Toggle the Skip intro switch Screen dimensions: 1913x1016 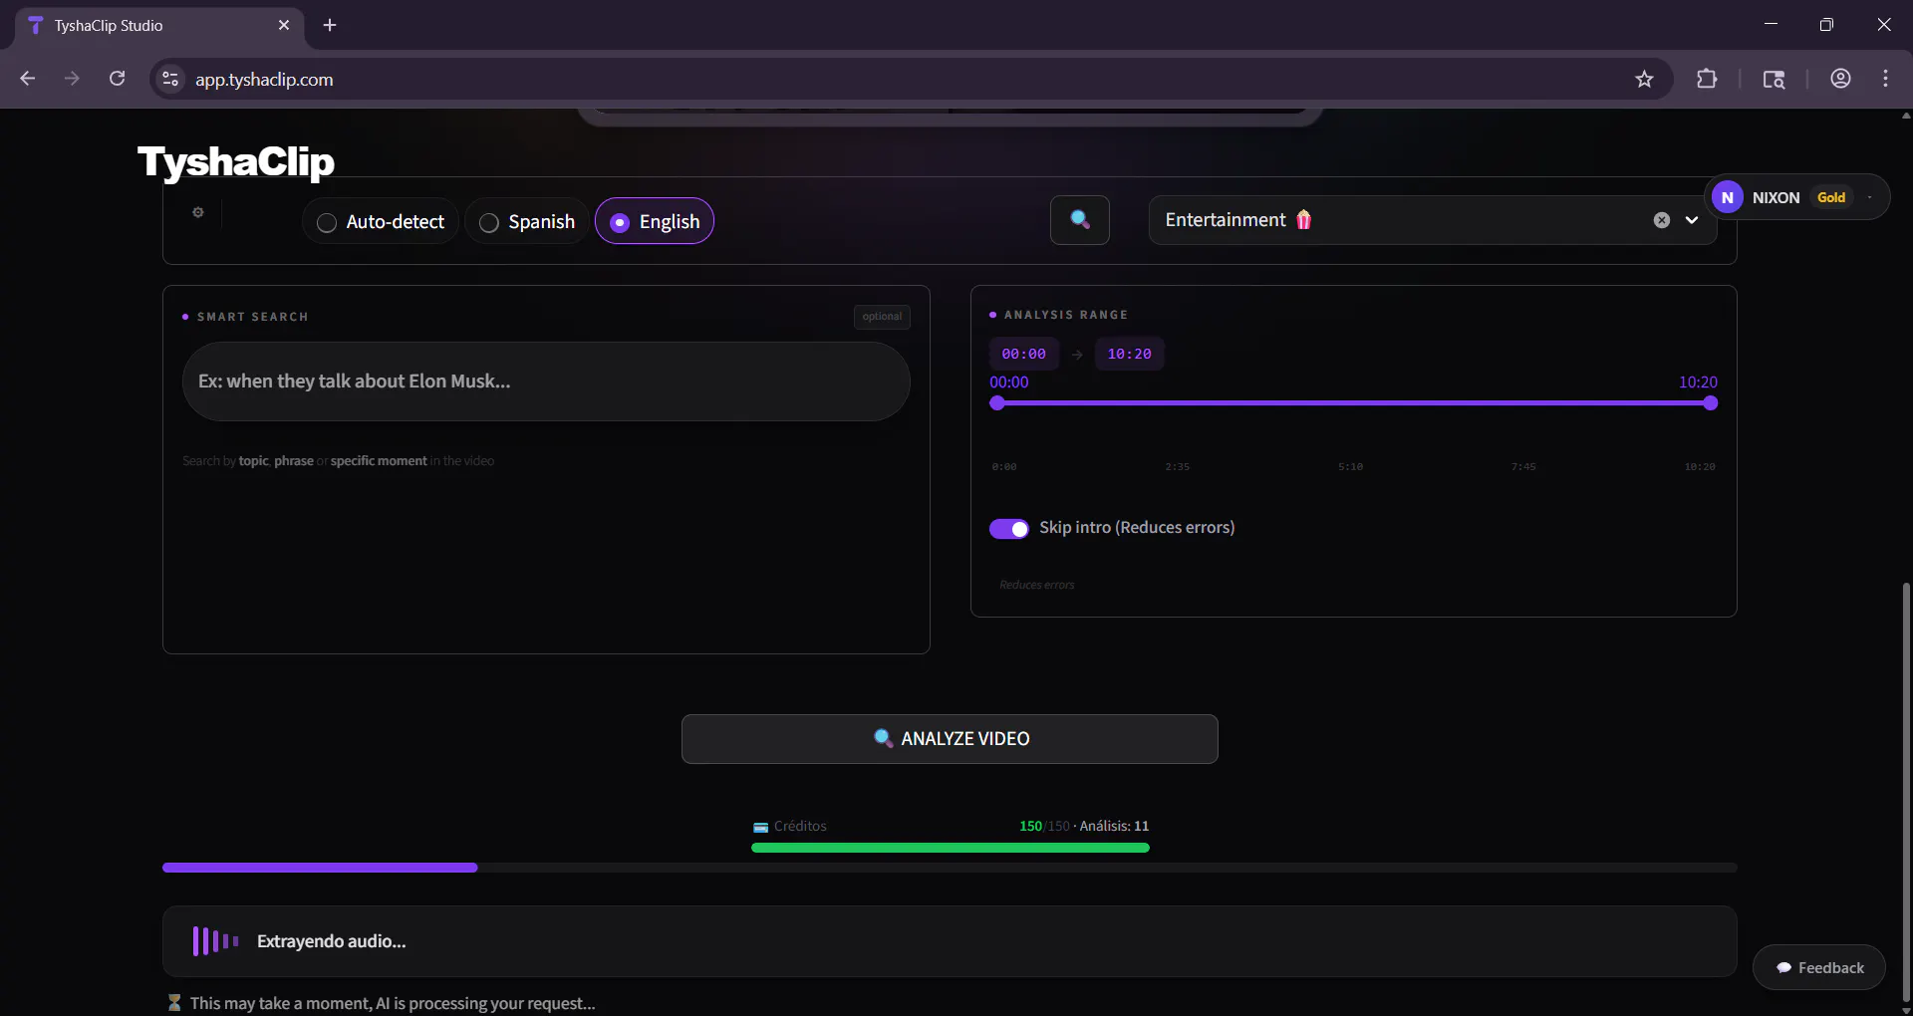pyautogui.click(x=1009, y=529)
